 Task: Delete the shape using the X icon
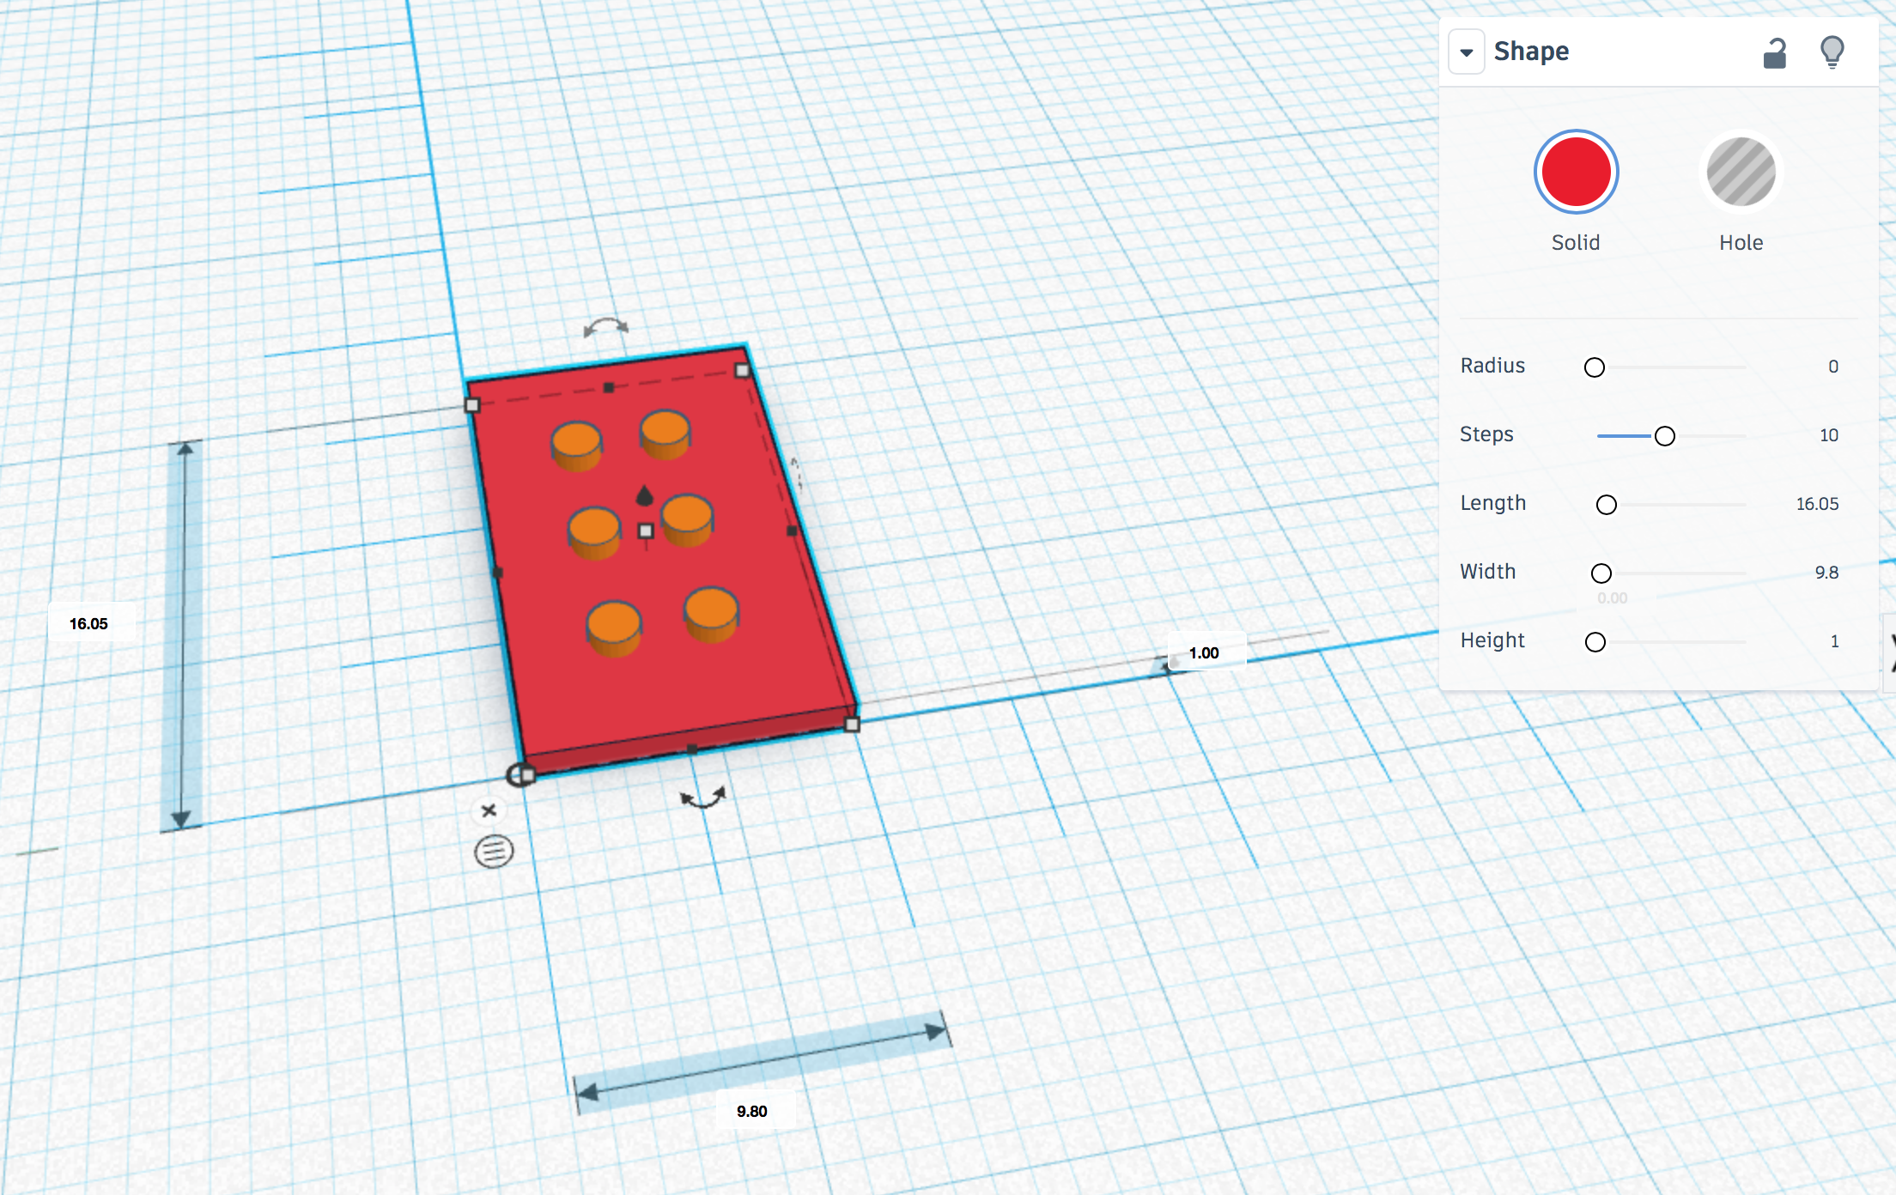489,810
